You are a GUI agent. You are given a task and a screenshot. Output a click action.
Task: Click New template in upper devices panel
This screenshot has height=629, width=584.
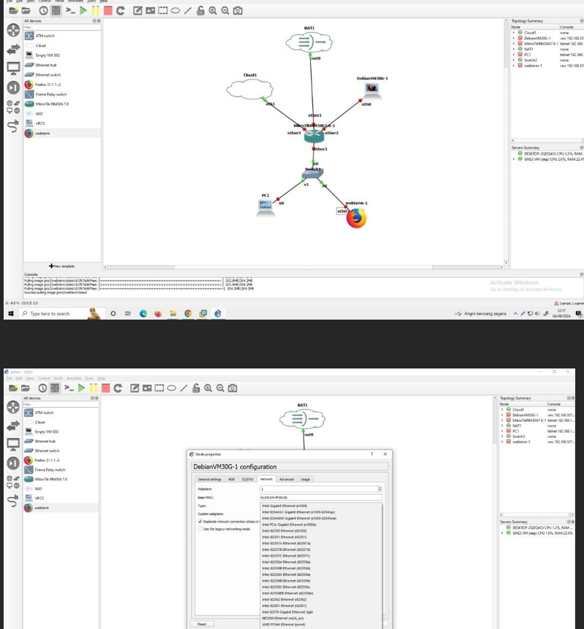tap(62, 266)
